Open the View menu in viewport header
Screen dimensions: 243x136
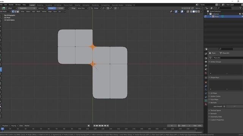tap(22, 11)
